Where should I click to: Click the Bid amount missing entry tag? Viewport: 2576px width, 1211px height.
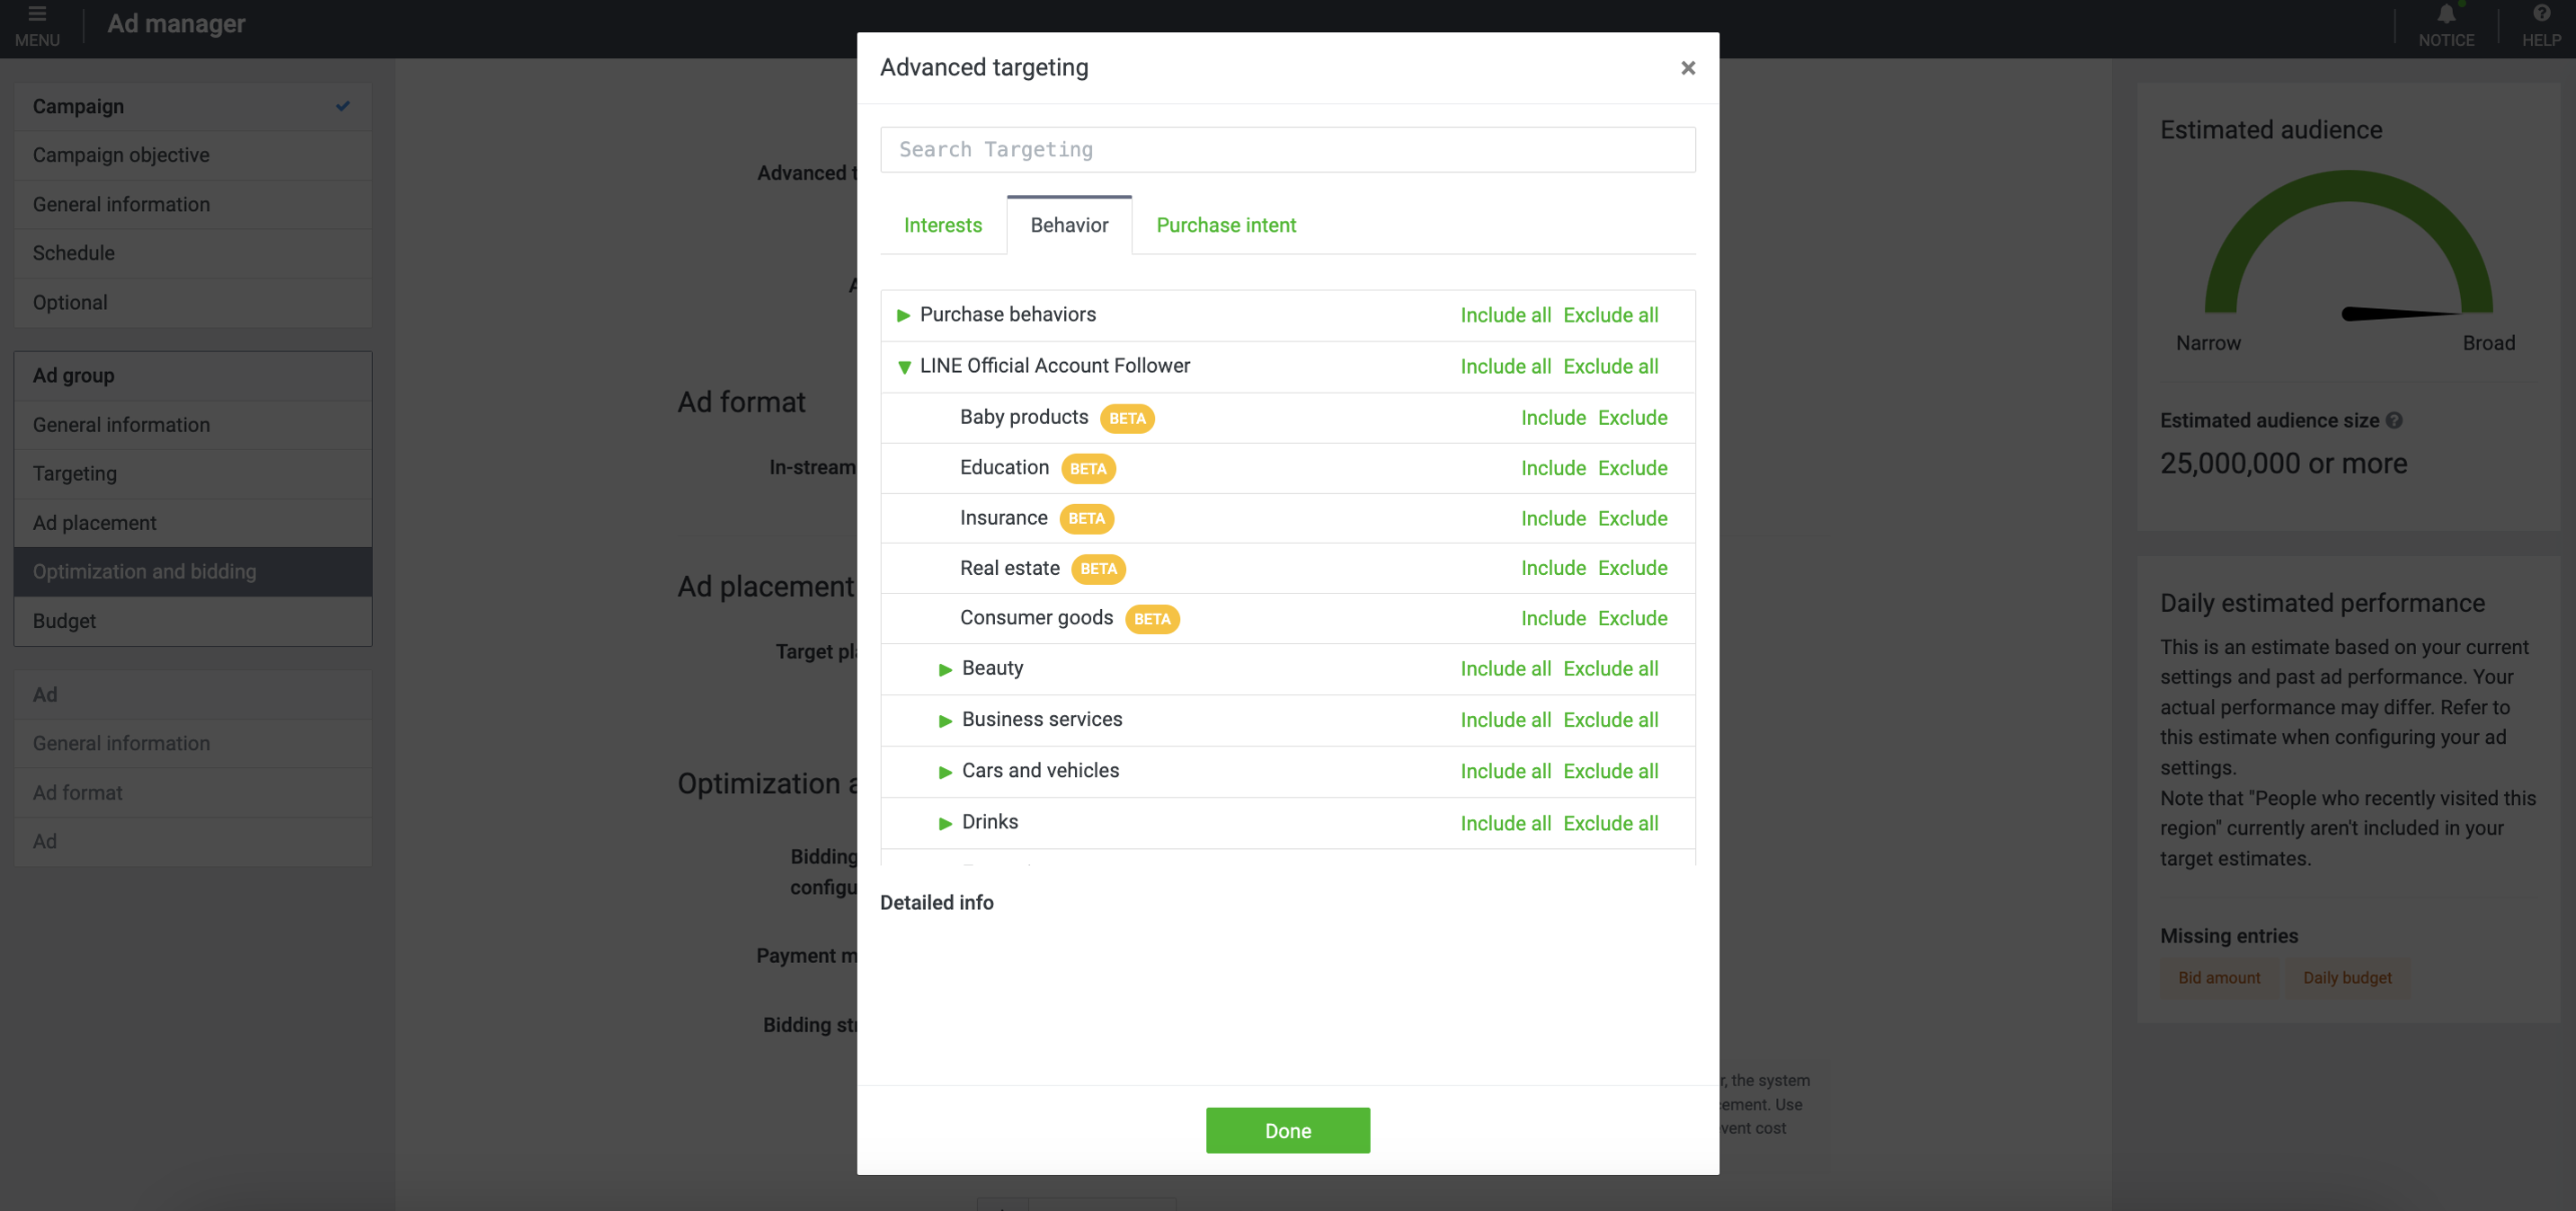(x=2219, y=977)
